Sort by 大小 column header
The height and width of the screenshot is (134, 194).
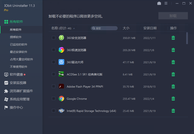coord(126,28)
